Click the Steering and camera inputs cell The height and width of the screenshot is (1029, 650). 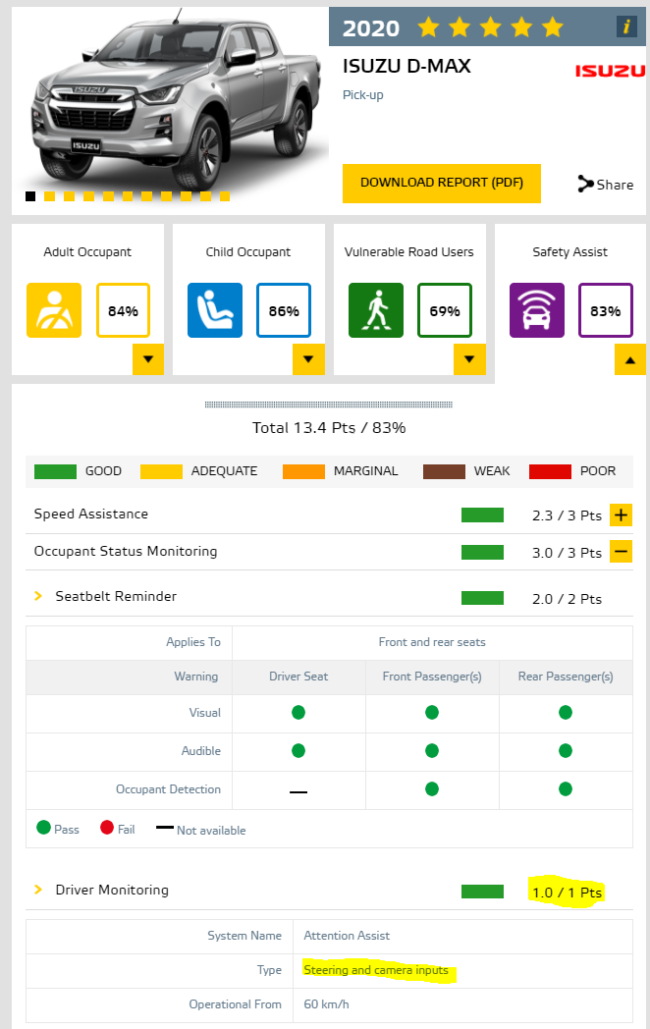pyautogui.click(x=462, y=970)
